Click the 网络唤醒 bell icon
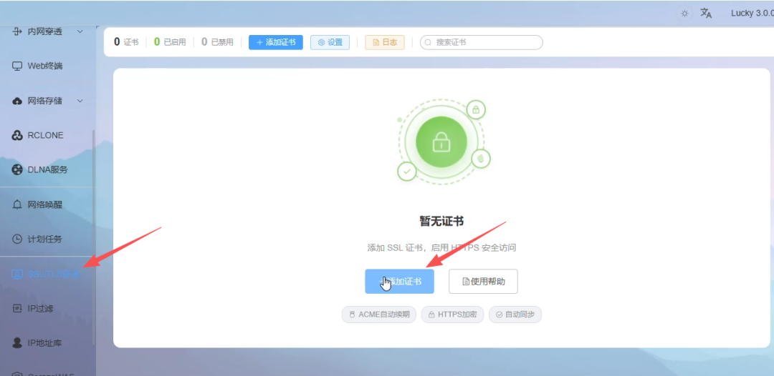Viewport: 774px width, 376px height. click(x=17, y=204)
